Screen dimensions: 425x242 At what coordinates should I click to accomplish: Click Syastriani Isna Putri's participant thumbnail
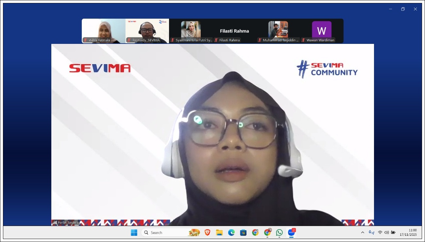coord(191,30)
